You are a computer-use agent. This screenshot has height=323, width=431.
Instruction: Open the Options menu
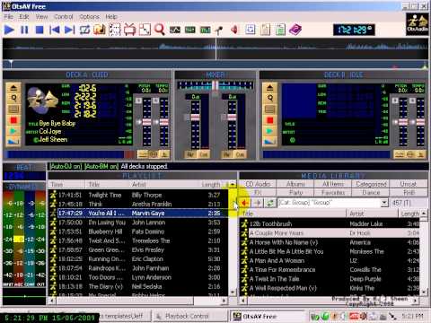coord(89,17)
